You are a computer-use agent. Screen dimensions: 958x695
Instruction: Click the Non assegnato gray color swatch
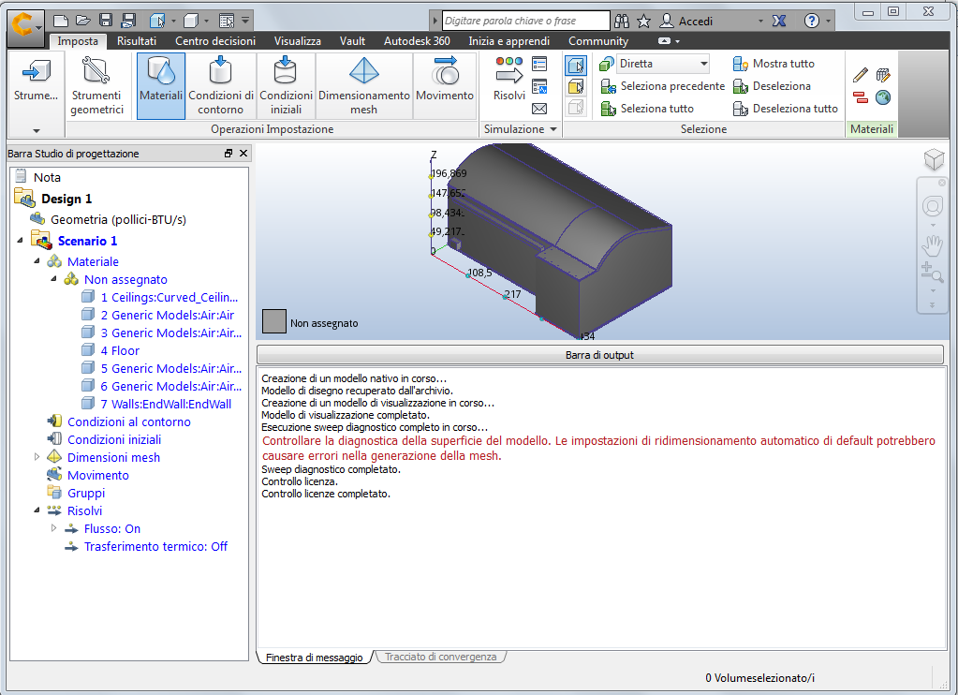click(273, 321)
